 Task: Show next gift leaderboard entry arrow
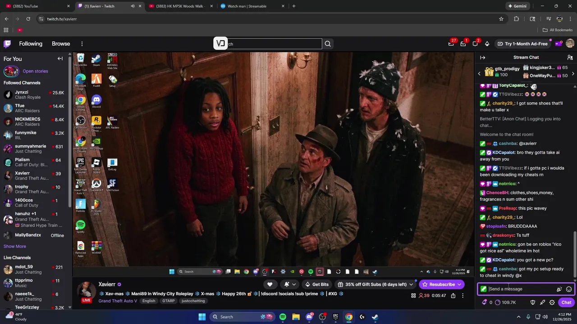pos(573,73)
